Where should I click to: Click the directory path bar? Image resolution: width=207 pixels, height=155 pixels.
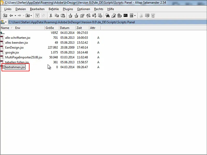coord(107,22)
